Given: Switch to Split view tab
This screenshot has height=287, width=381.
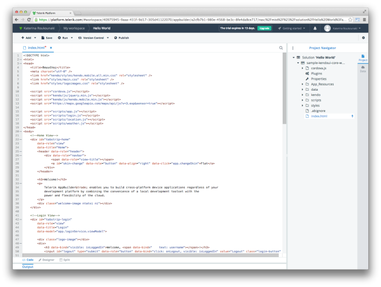Looking at the screenshot, I should [x=65, y=260].
